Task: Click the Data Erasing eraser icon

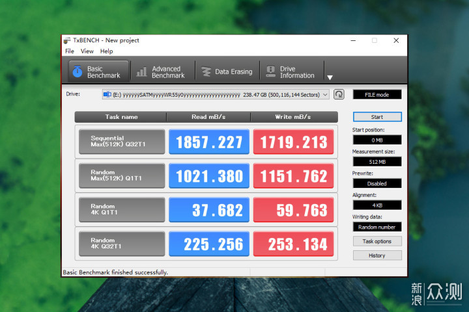Action: pos(206,71)
